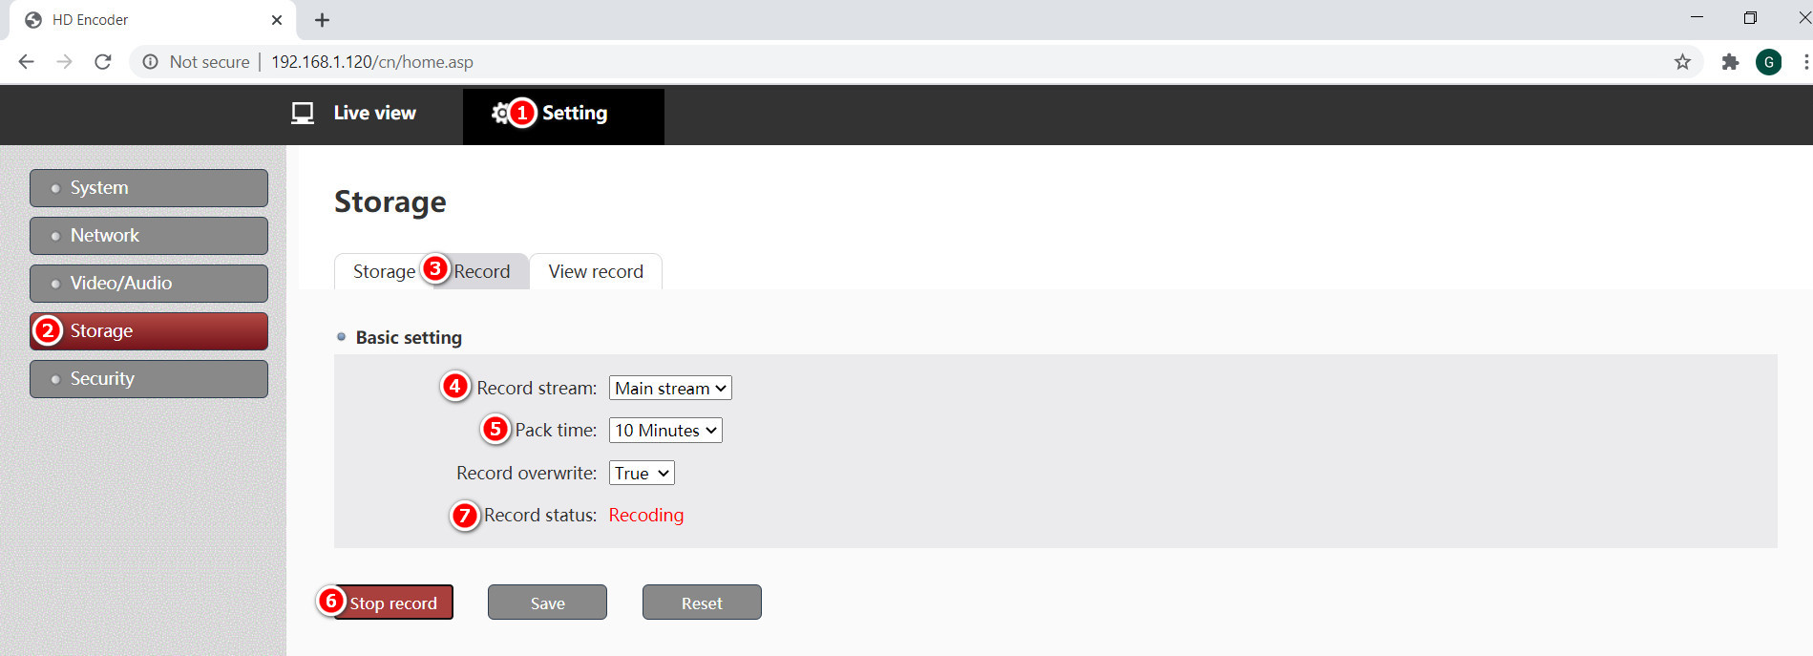Click the Live view monitor icon

[x=303, y=114]
